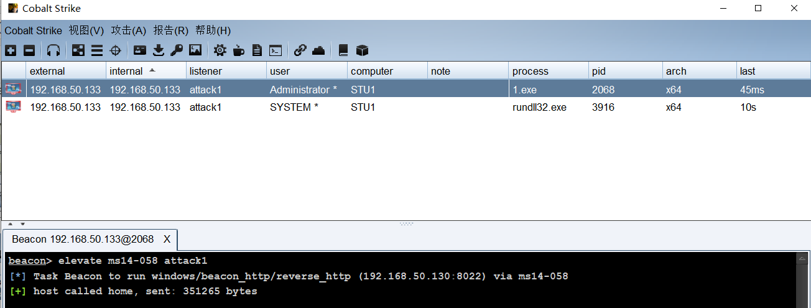
Task: Click the beacon icon of SYSTEM session
Action: click(x=14, y=106)
